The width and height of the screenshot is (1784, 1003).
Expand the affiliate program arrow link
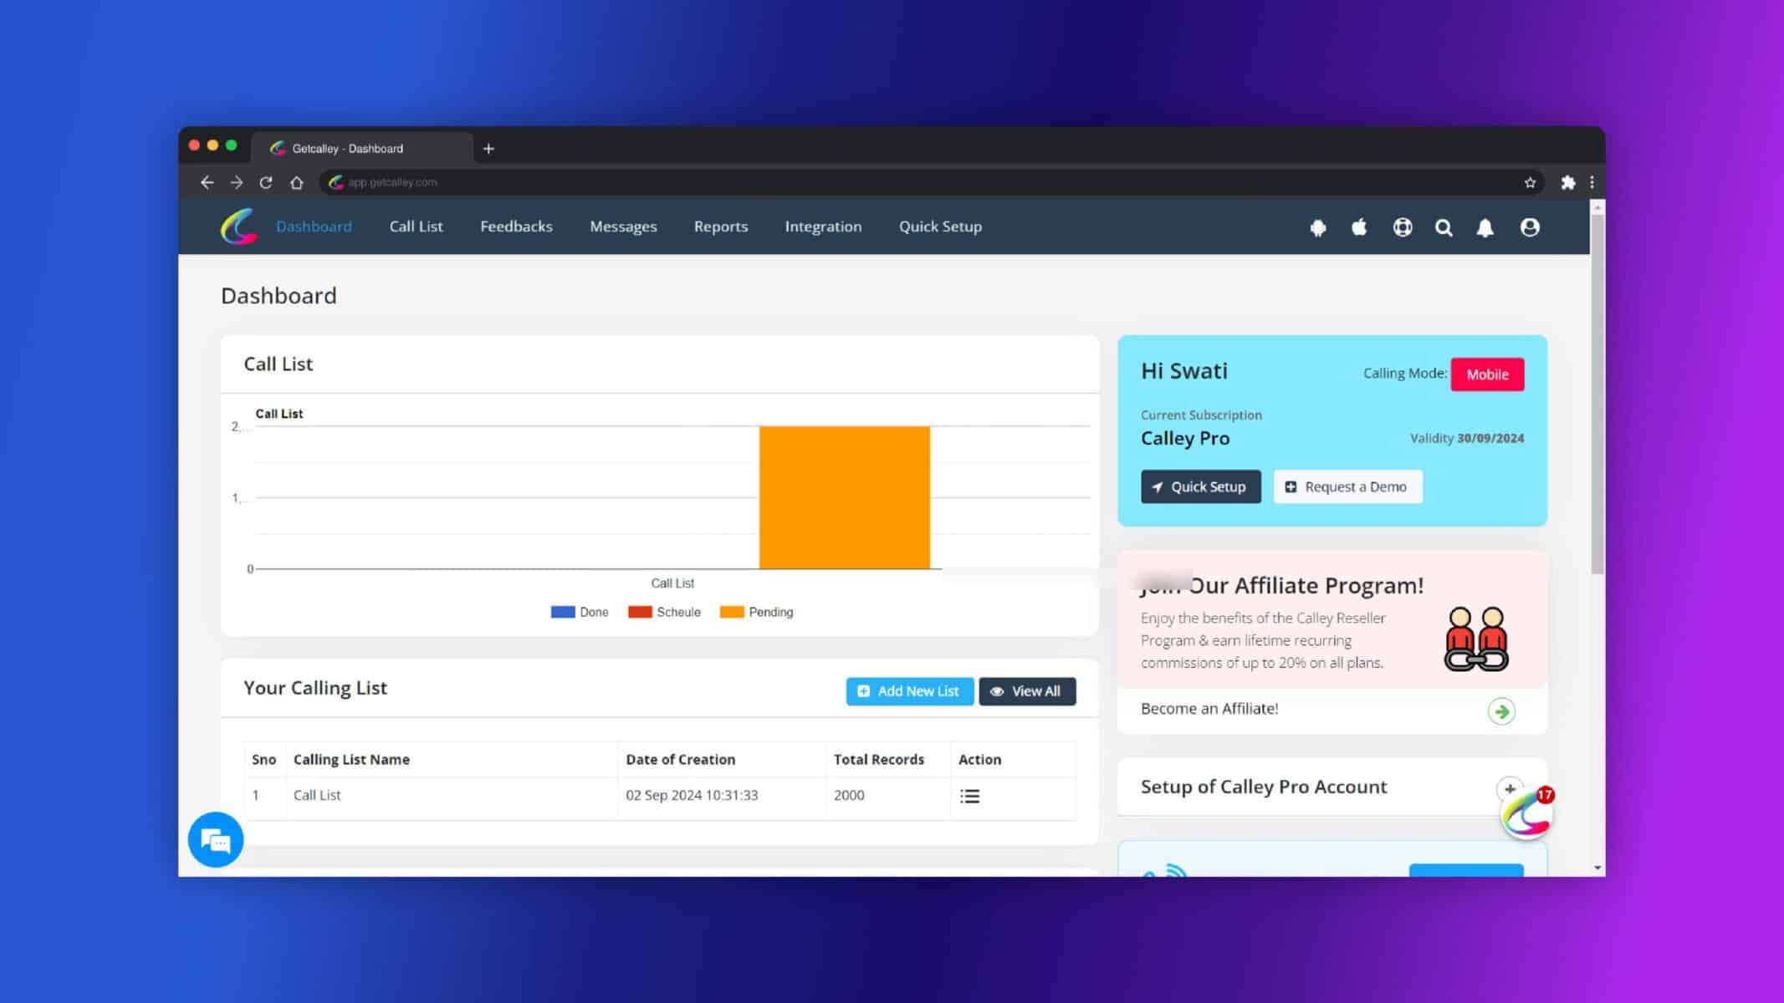[1501, 710]
